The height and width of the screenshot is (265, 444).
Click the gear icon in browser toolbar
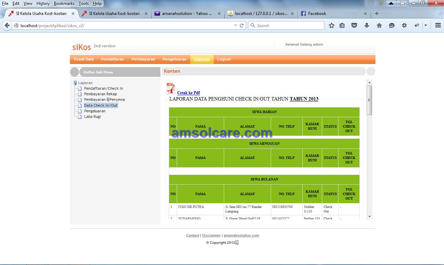404,25
